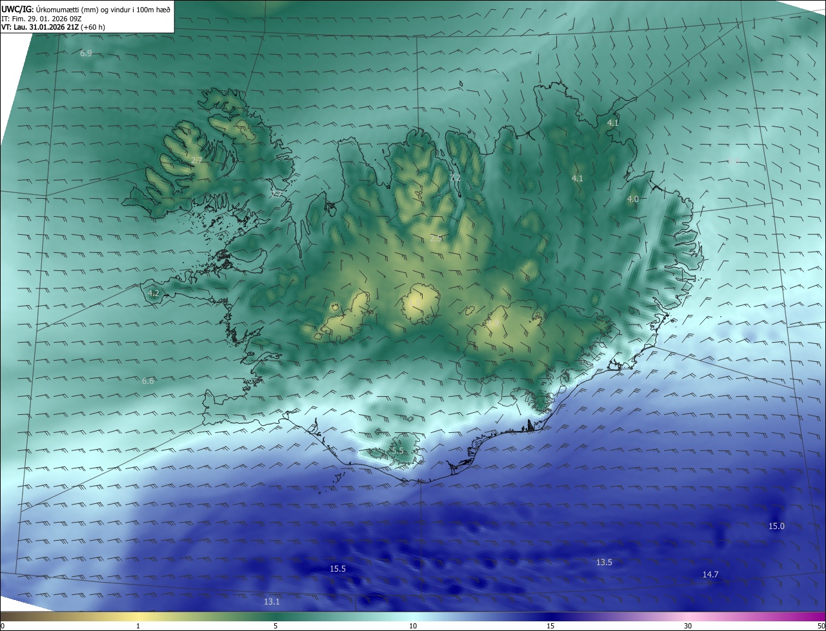Click the 4.0 value label in the east
The width and height of the screenshot is (826, 631).
coord(633,199)
